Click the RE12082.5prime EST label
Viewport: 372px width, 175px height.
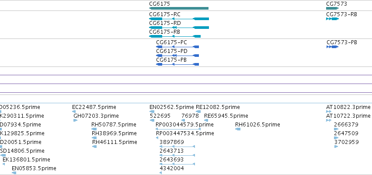point(218,107)
